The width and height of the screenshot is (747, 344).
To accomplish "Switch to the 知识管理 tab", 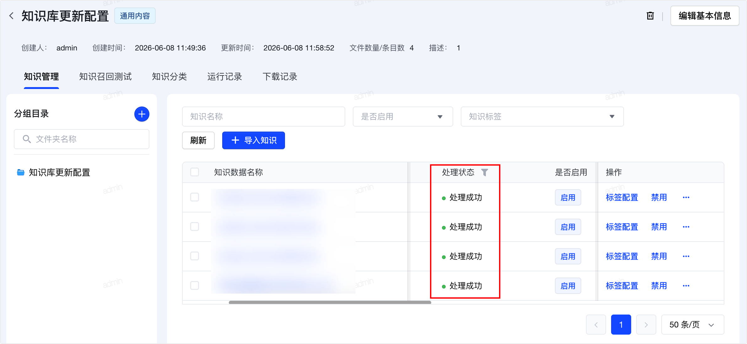I will [x=41, y=77].
